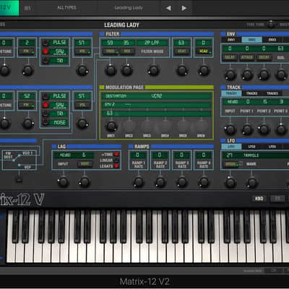The image size is (289, 289).
Task: Click the Ramp 3 Rate knob
Action: (182, 182)
